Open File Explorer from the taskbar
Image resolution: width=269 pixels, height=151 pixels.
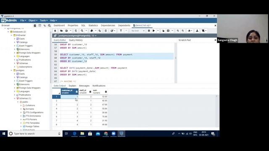82,133
